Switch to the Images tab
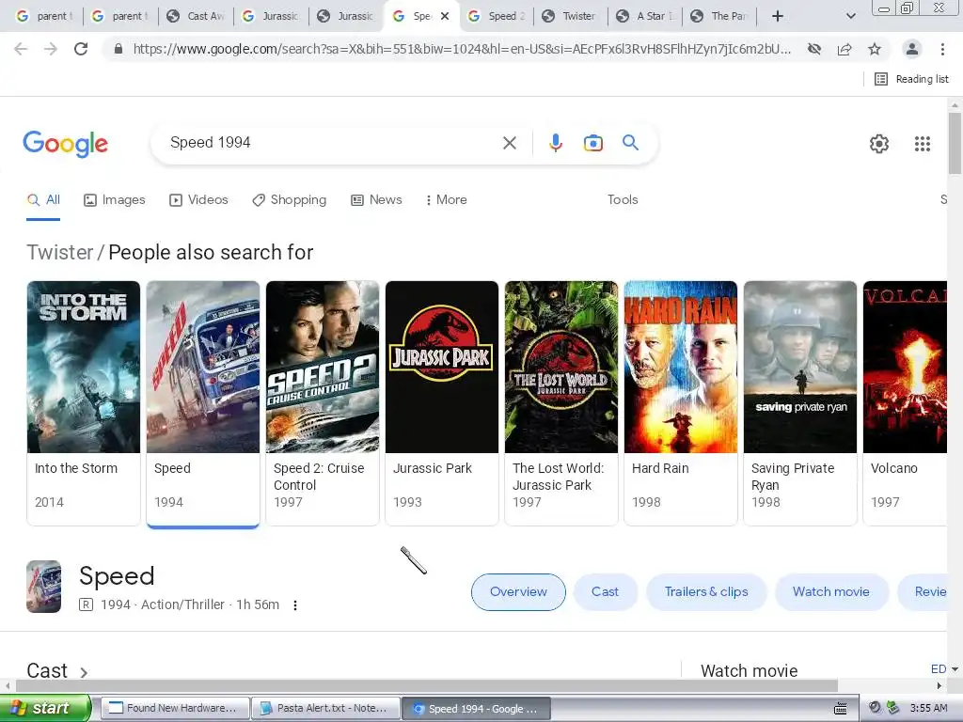The height and width of the screenshot is (722, 963). 114,199
